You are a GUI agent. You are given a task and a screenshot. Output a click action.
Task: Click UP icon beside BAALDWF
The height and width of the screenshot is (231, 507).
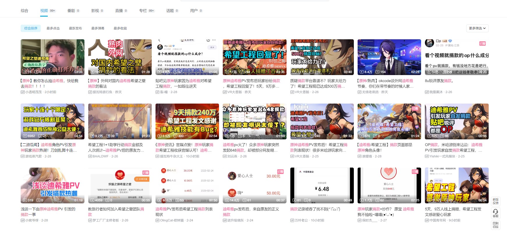(x=90, y=157)
